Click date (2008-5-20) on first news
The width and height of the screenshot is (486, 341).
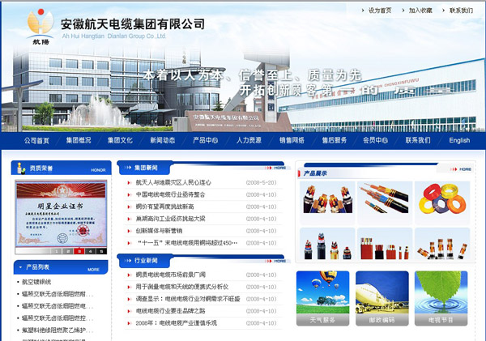(261, 182)
